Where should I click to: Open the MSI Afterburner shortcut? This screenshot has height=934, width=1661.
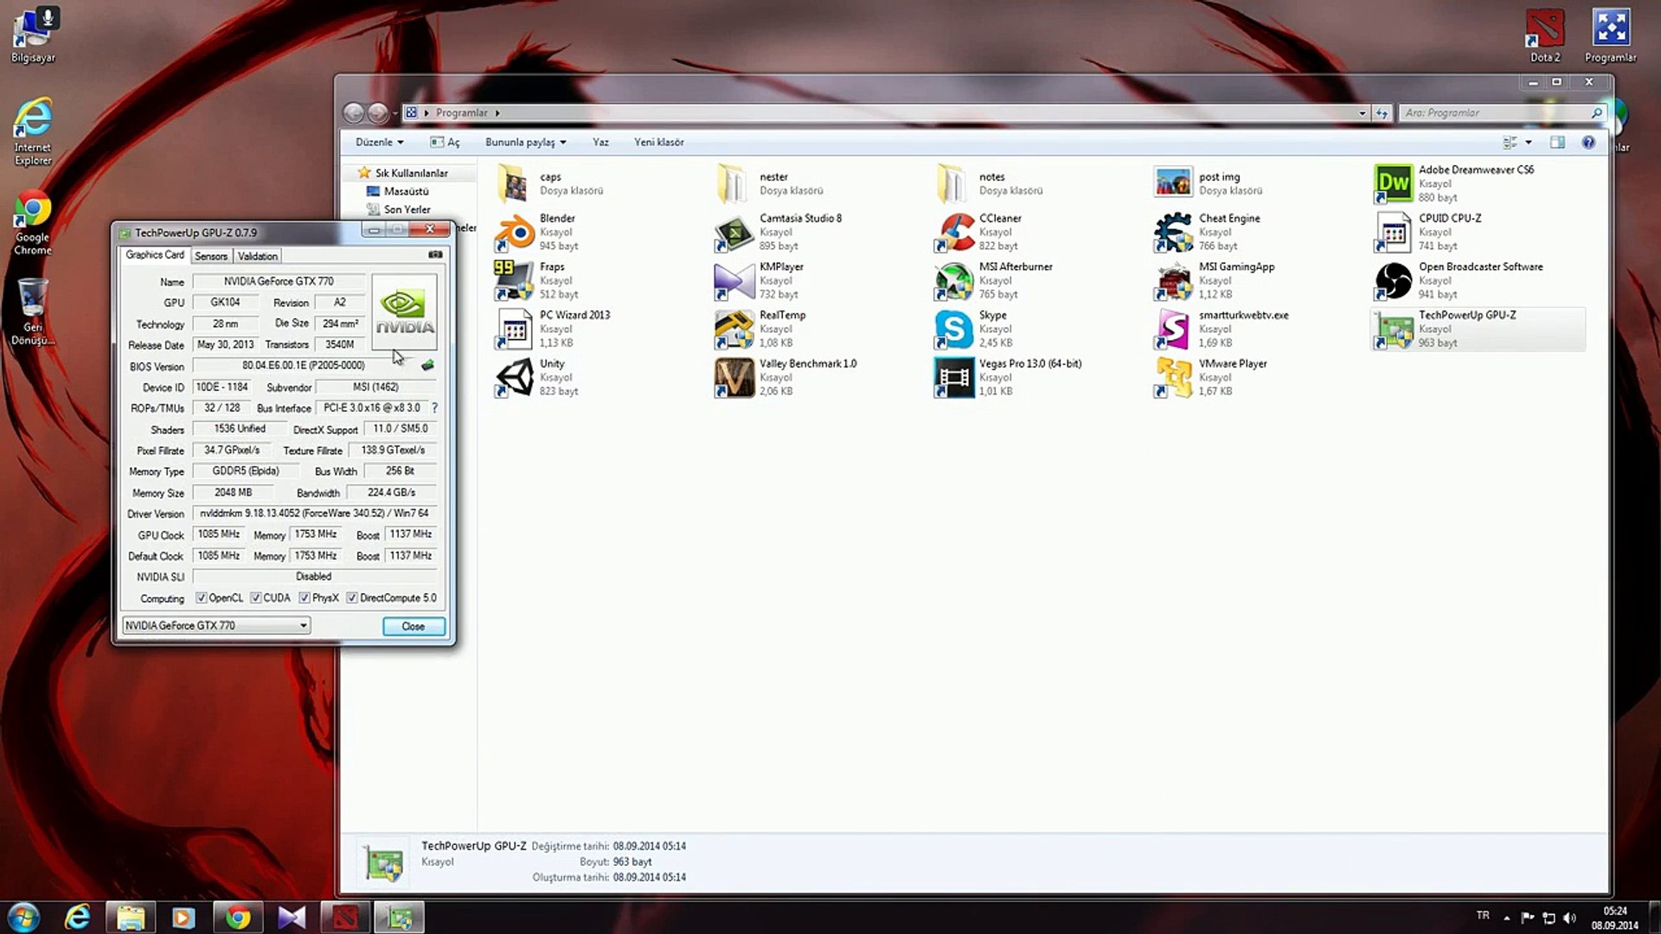[x=954, y=280]
